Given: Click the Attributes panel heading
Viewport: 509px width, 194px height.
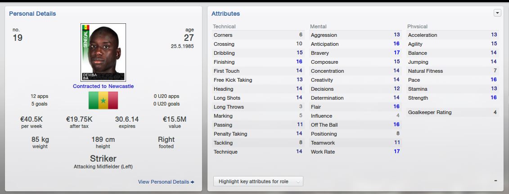Looking at the screenshot, I should coord(225,13).
